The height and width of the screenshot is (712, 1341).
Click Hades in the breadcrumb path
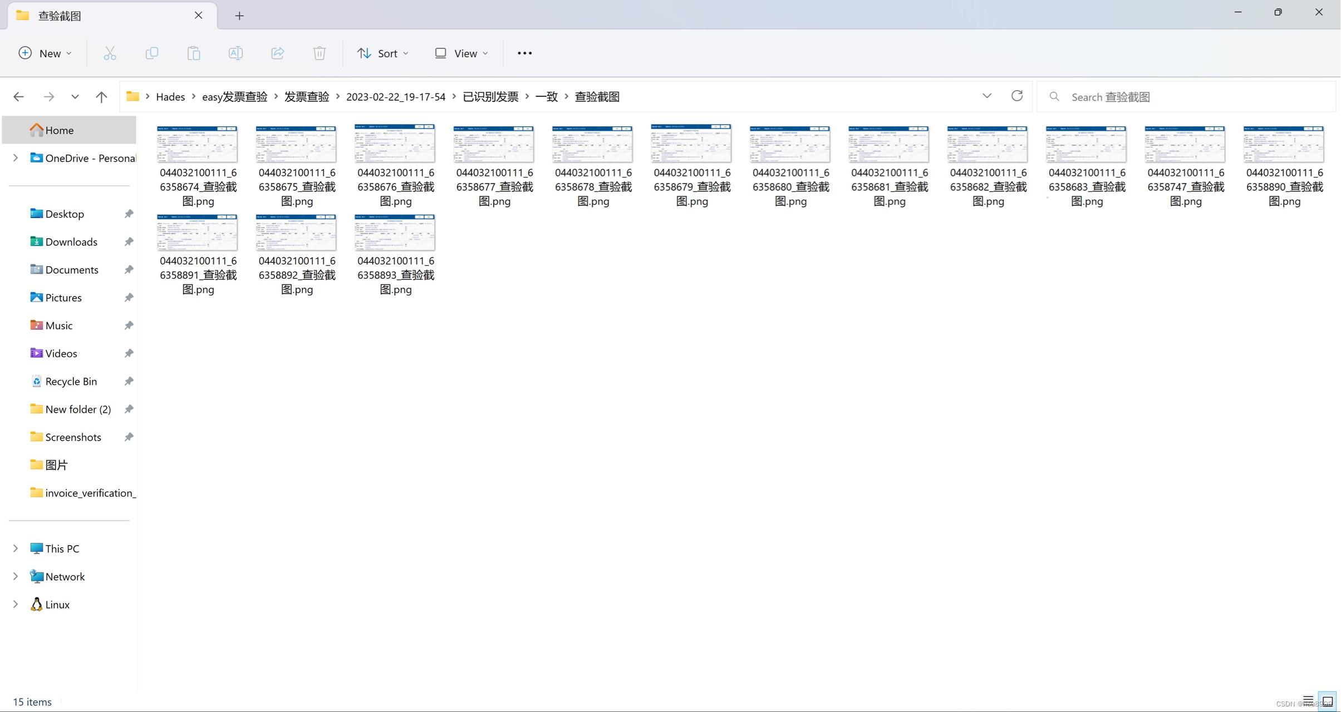(x=170, y=97)
